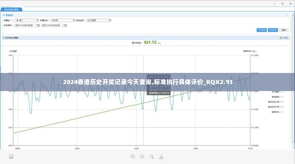The width and height of the screenshot is (295, 164).
Task: Click the start time field 2017-11-14 07:50:38
Action: point(25,25)
